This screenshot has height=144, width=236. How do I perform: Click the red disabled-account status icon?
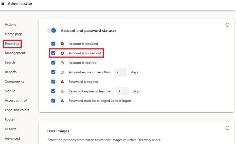(62, 44)
